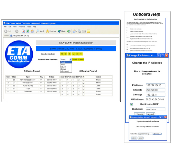Click the yellow X function button
Screen dimensions: 172x155
pyautogui.click(x=77, y=54)
